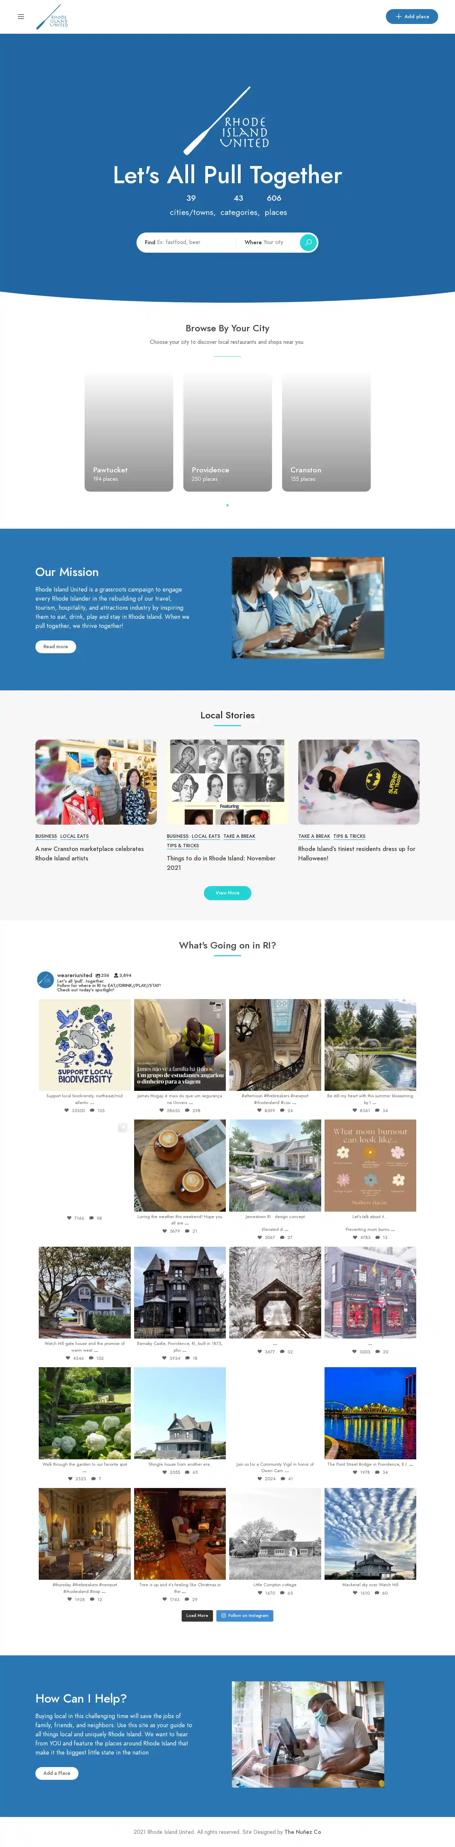Viewport: 455px width, 1847px height.
Task: Open The Nuñez Co footer link
Action: (303, 1832)
